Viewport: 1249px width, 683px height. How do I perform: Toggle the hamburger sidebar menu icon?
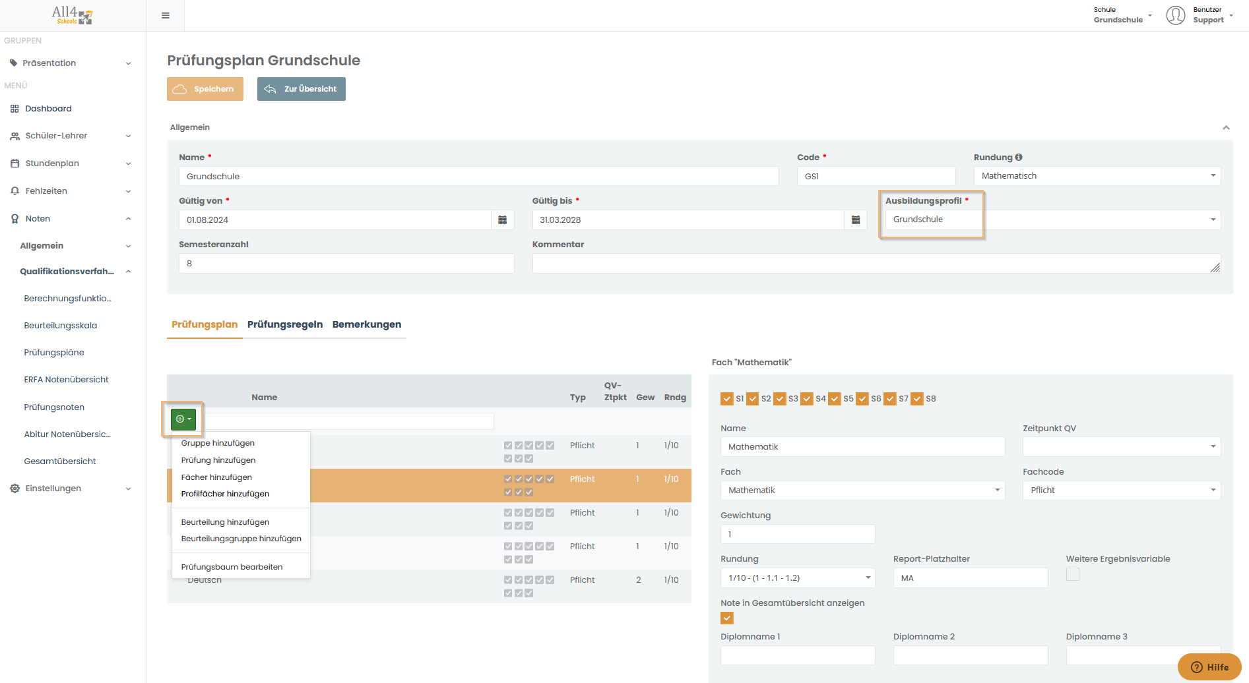(x=166, y=16)
